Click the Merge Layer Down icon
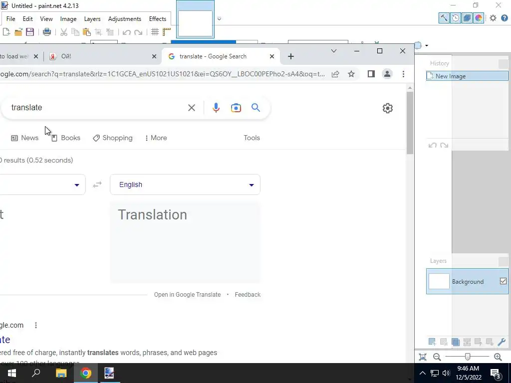 click(467, 342)
